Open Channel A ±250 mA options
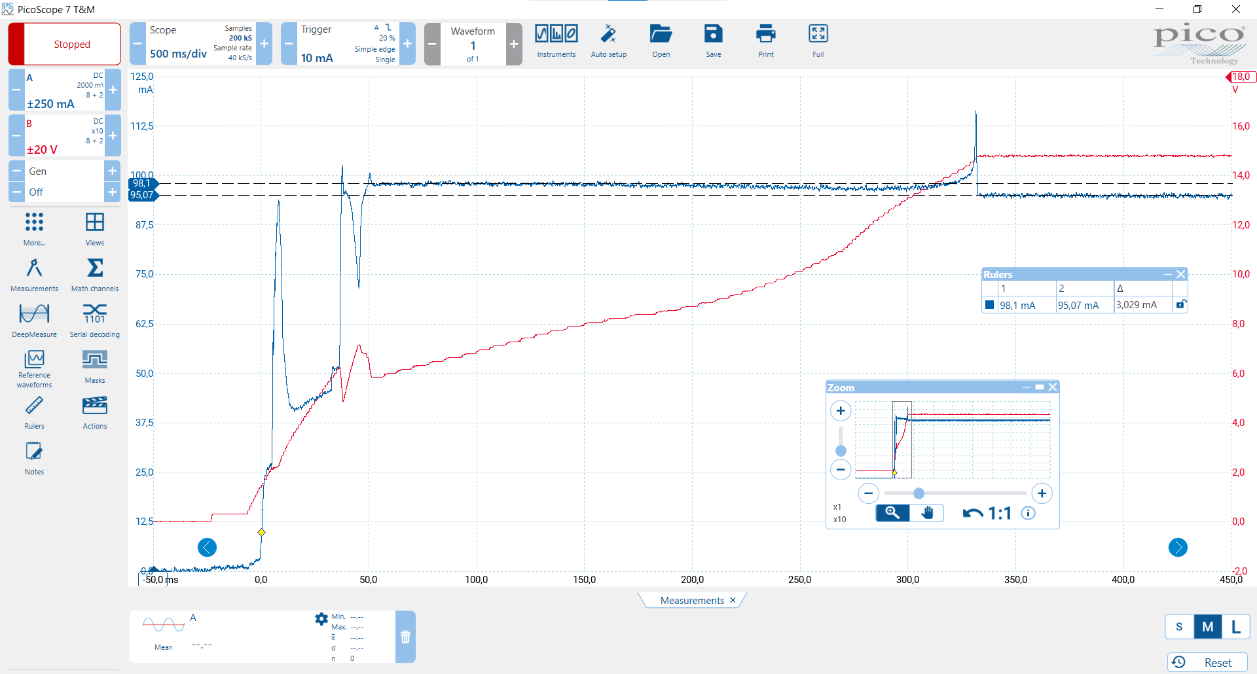This screenshot has height=674, width=1257. (x=64, y=90)
